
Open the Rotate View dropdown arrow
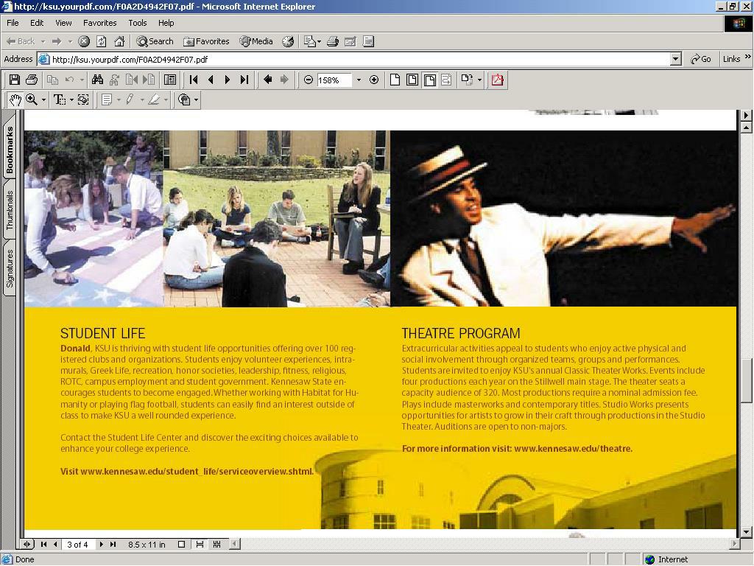(x=480, y=80)
